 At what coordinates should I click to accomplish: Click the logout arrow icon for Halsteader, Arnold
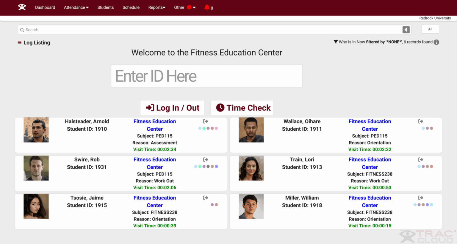206,121
